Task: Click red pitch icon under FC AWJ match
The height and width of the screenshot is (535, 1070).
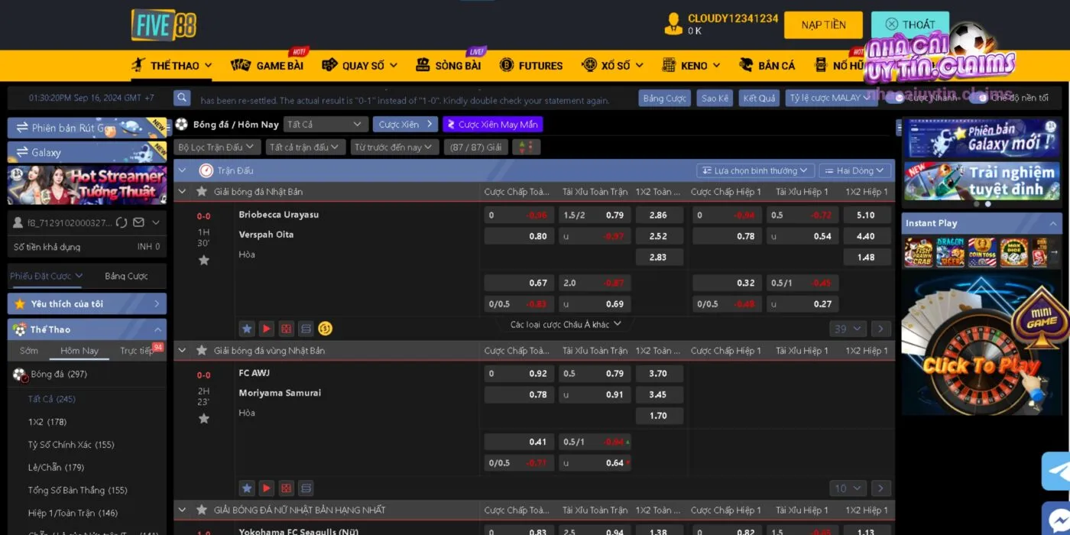Action: tap(286, 488)
